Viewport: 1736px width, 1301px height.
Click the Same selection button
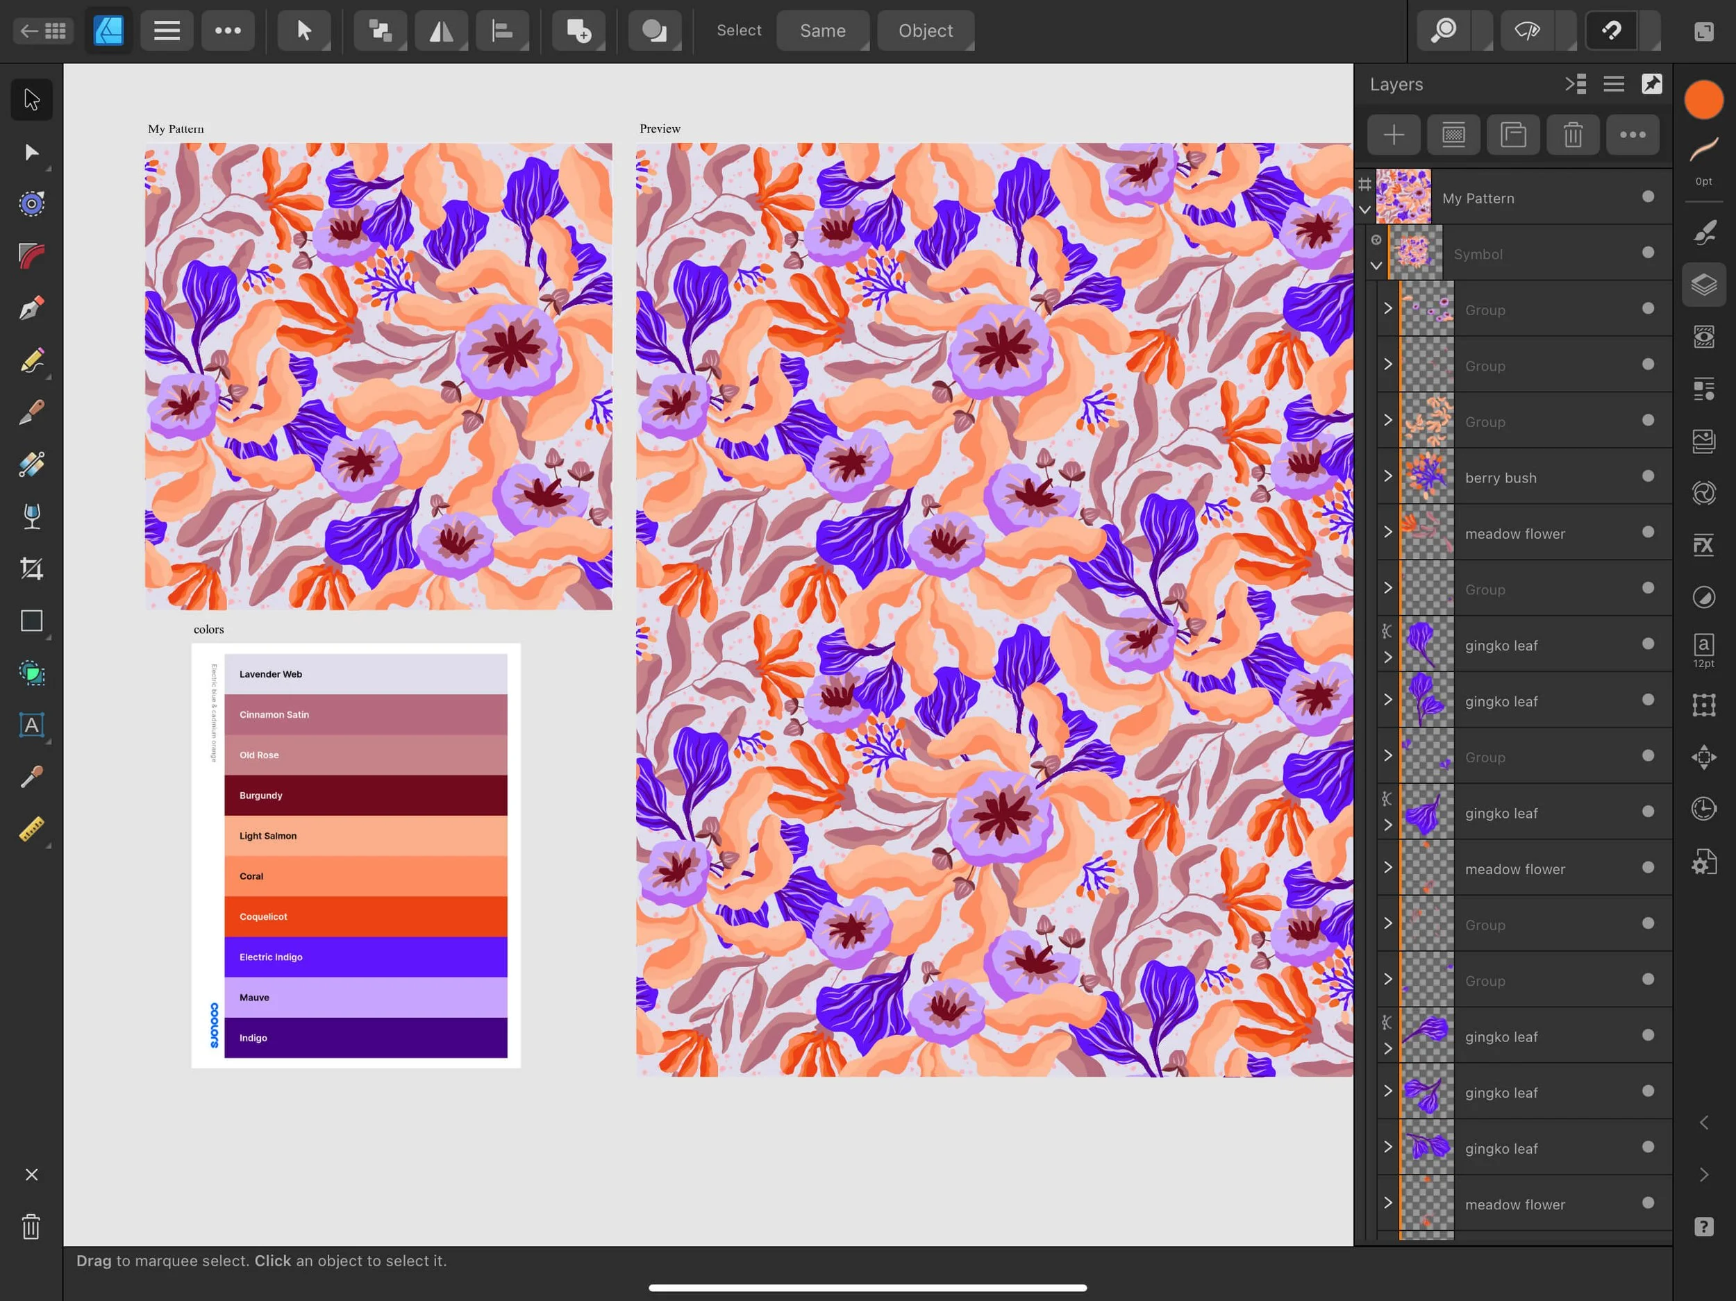click(822, 31)
